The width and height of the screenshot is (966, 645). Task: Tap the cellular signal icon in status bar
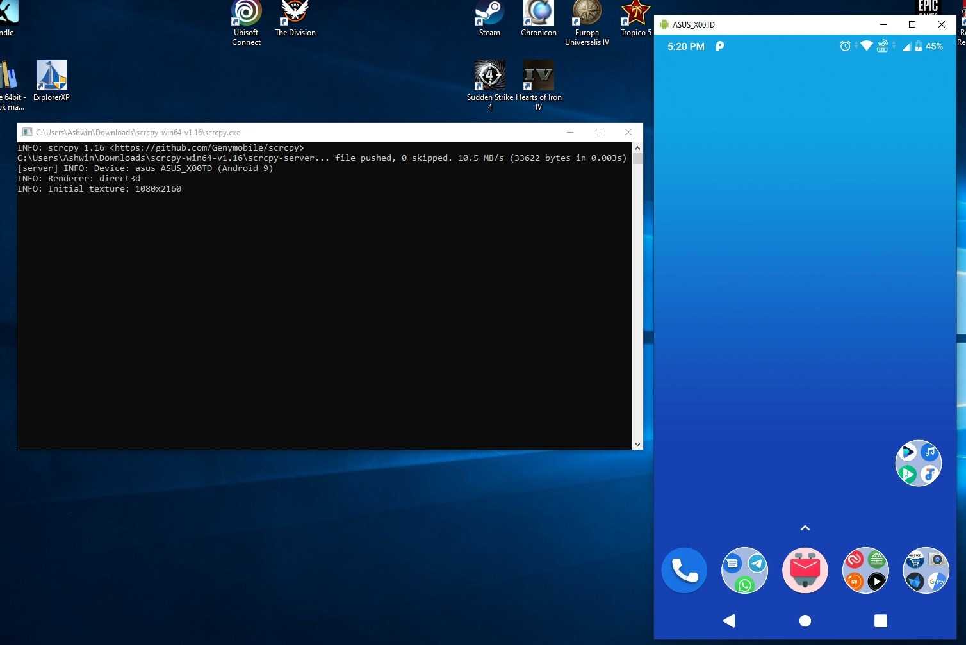[x=906, y=46]
